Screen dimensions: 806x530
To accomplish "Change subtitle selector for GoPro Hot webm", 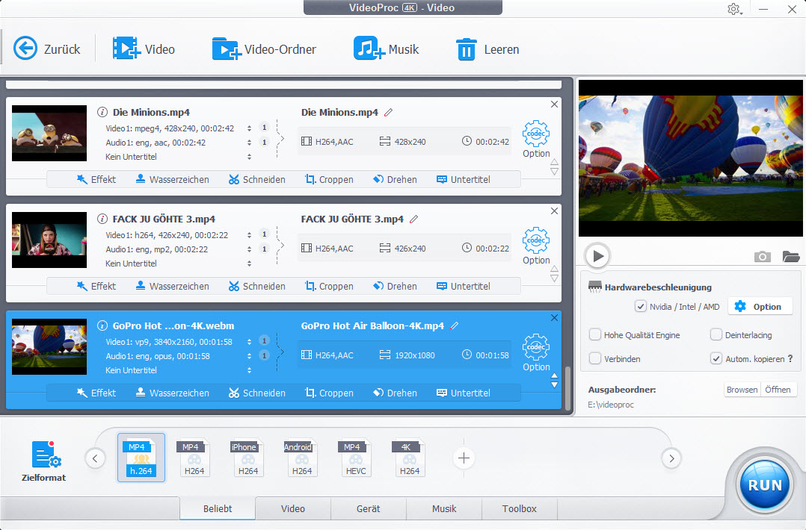I will click(x=249, y=370).
